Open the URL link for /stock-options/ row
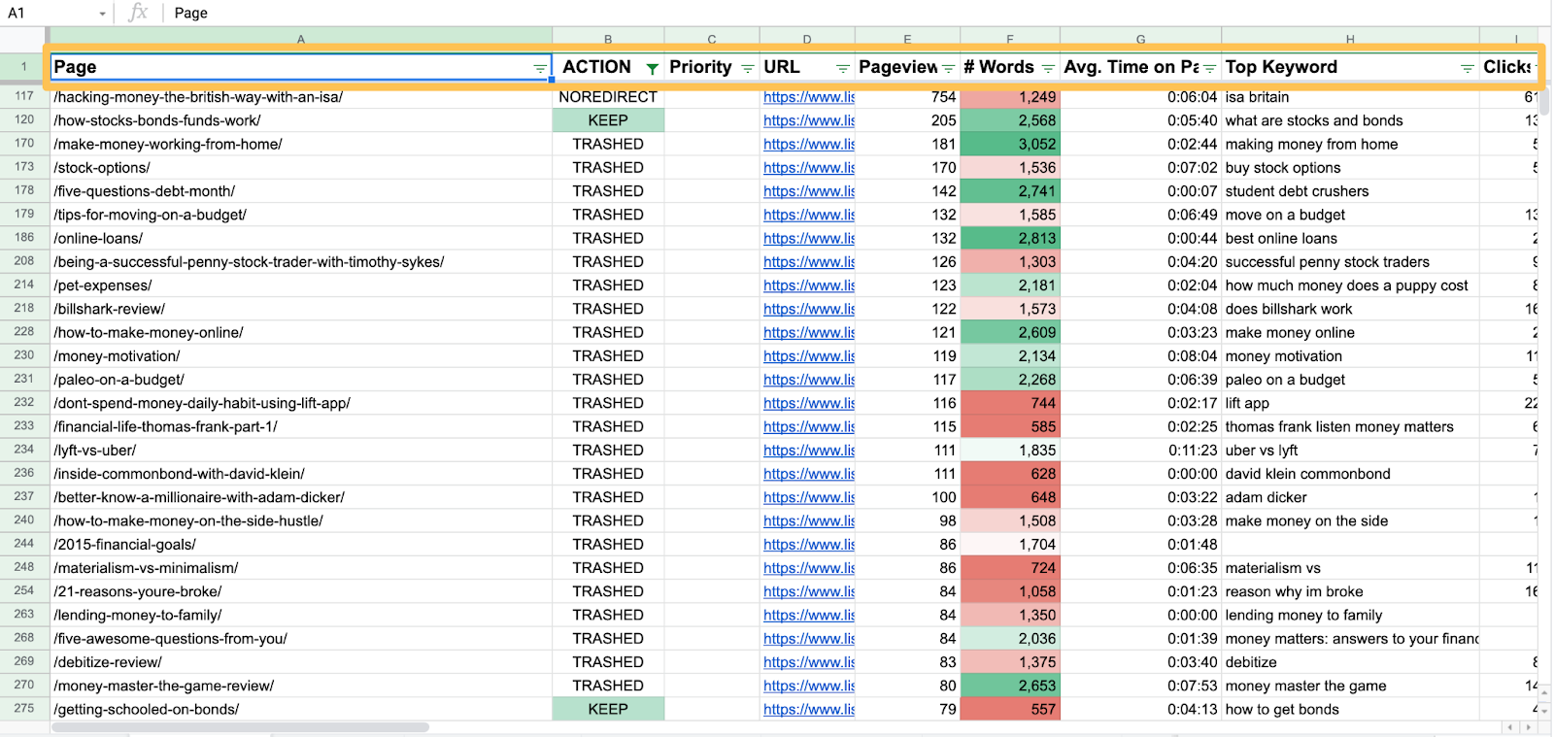This screenshot has width=1554, height=737. click(x=808, y=168)
